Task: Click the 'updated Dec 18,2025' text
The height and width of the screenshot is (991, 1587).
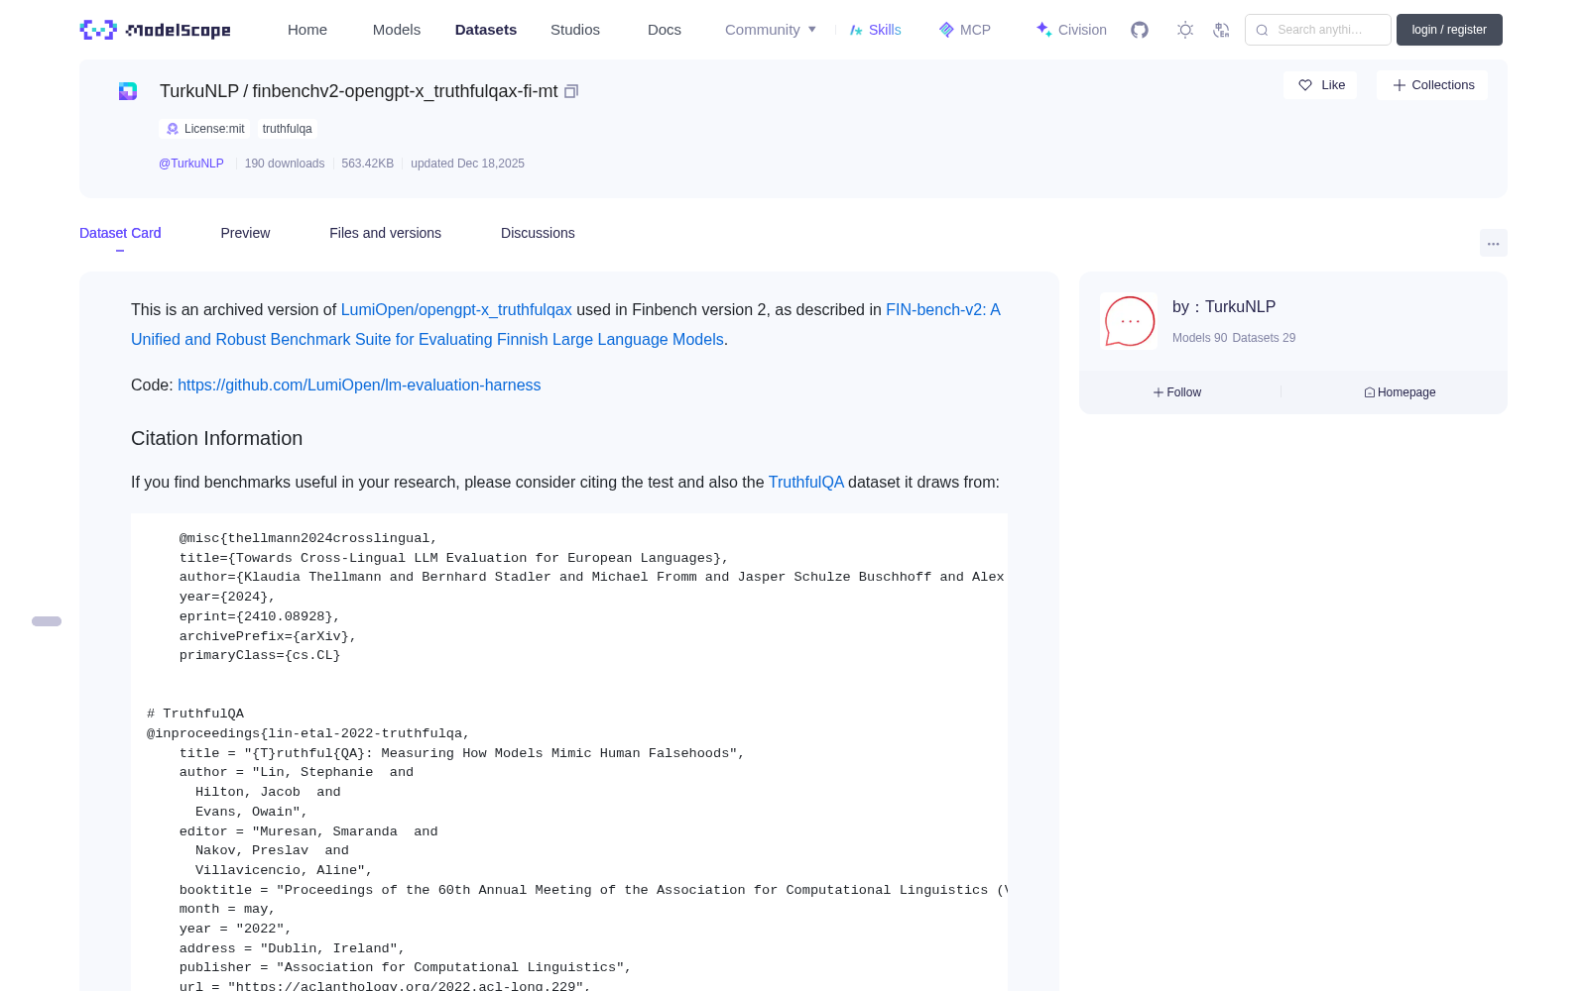Action: (x=468, y=164)
